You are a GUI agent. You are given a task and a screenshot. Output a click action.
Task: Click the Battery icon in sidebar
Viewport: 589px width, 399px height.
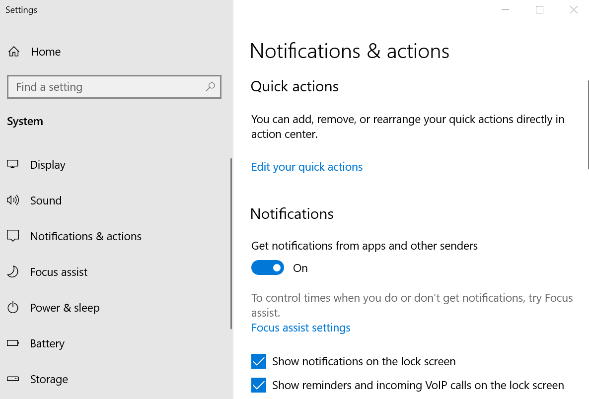(13, 343)
